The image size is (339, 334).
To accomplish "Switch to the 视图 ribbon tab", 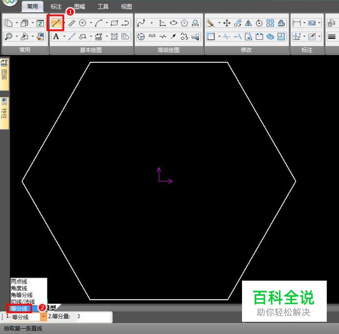I will [x=126, y=6].
